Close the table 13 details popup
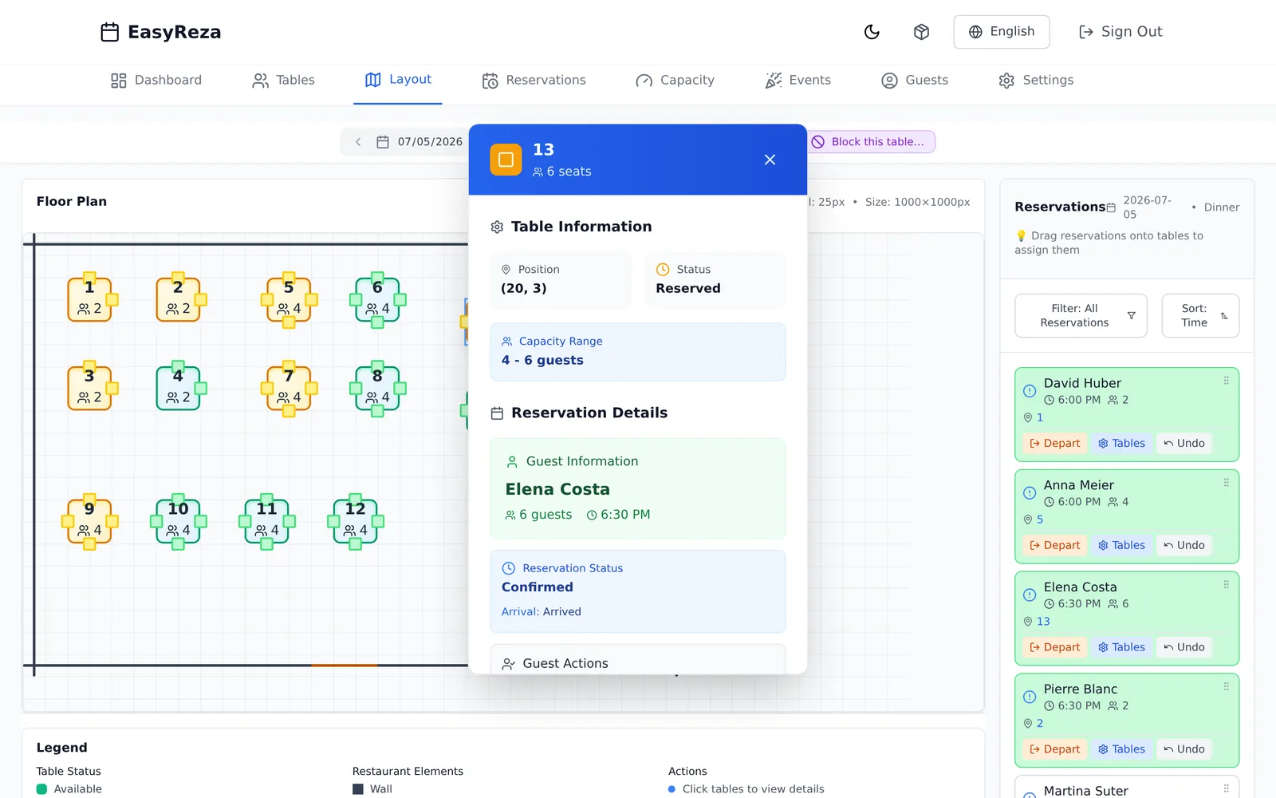The height and width of the screenshot is (798, 1276). pyautogui.click(x=770, y=160)
